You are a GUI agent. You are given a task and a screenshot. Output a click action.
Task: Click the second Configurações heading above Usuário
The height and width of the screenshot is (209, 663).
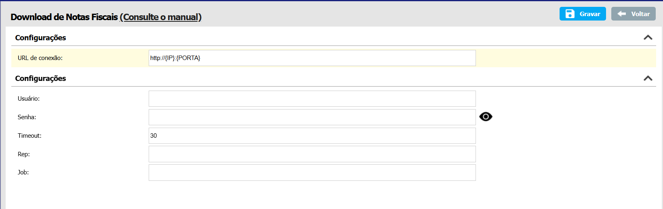click(x=40, y=78)
